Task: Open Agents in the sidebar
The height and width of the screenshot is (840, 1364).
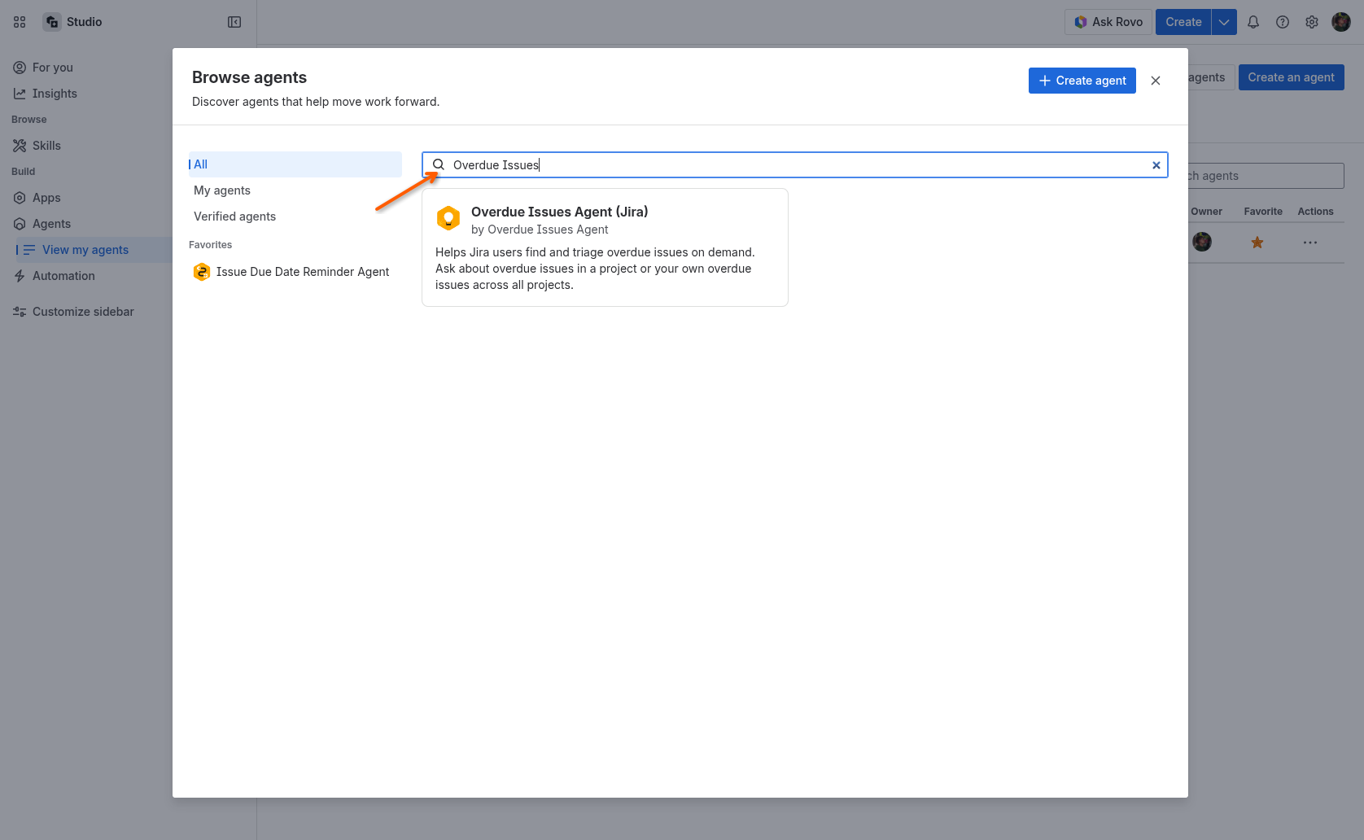Action: point(85,224)
